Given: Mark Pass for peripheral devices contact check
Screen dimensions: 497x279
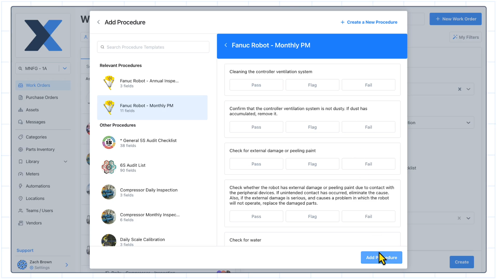Looking at the screenshot, I should [x=256, y=216].
